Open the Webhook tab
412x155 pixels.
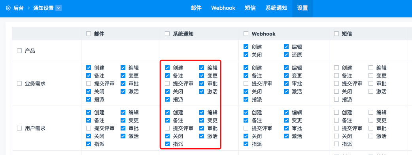point(223,8)
